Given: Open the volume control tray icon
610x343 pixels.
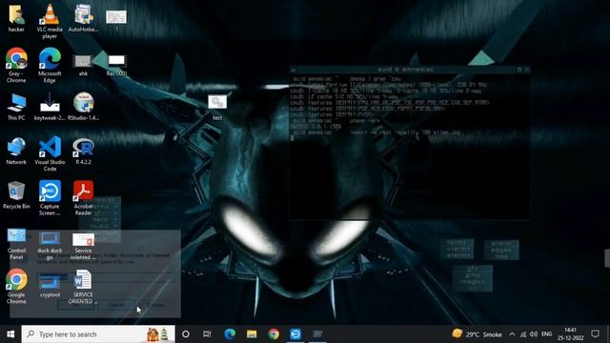Looking at the screenshot, I should [534, 334].
